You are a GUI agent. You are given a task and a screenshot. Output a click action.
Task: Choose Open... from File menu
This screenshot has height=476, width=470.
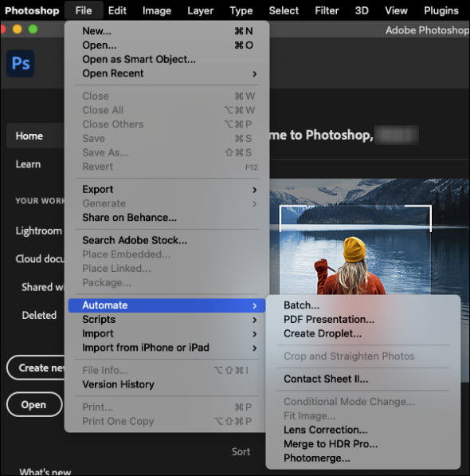click(166, 45)
